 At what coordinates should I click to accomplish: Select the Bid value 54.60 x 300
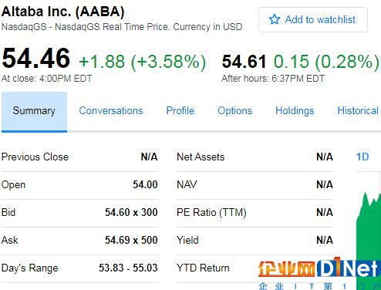tap(131, 212)
